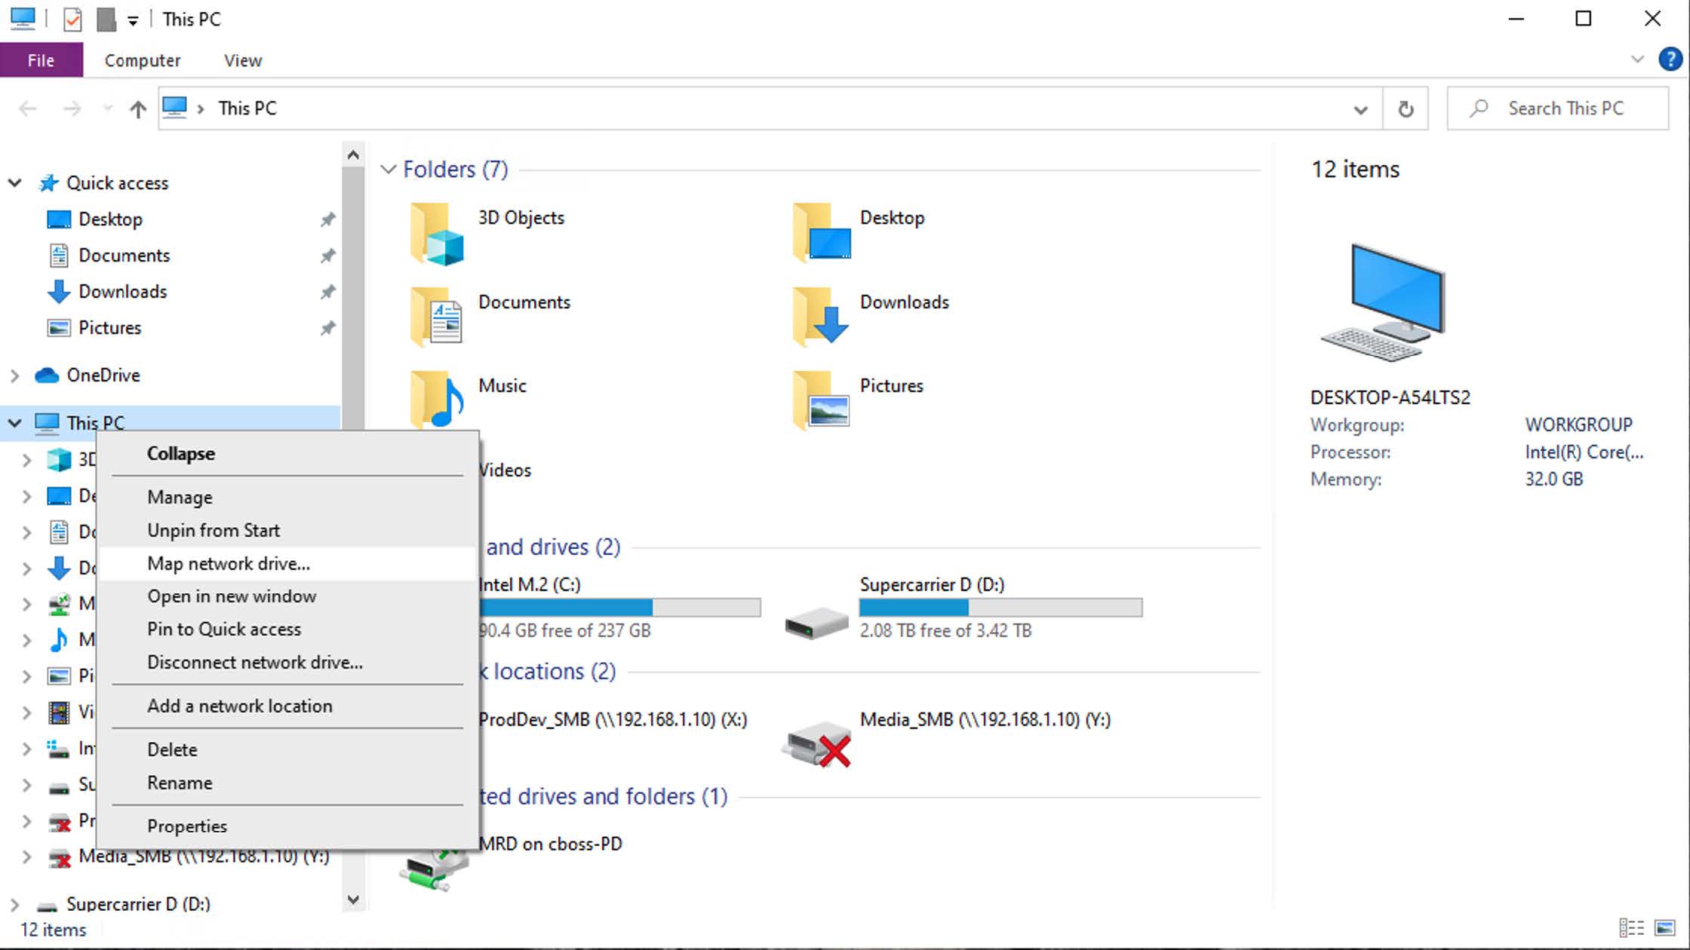Click the Properties icon in title bar

tap(72, 20)
